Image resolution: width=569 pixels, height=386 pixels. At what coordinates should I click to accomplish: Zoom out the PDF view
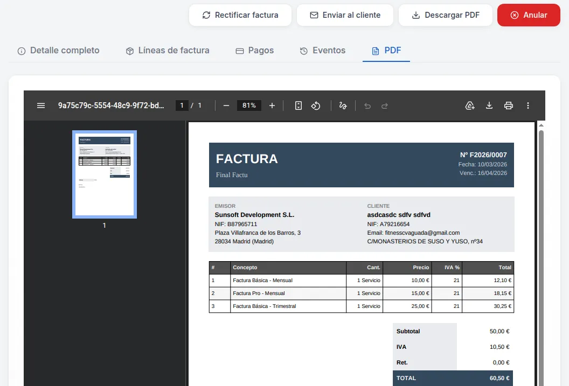click(226, 106)
